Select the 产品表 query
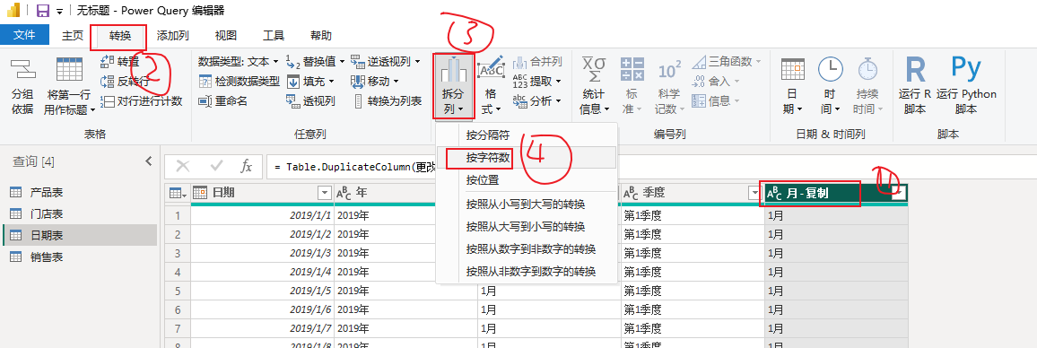This screenshot has height=348, width=1037. tap(79, 193)
